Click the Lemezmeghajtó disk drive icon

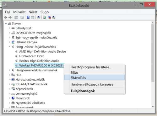[13, 94]
